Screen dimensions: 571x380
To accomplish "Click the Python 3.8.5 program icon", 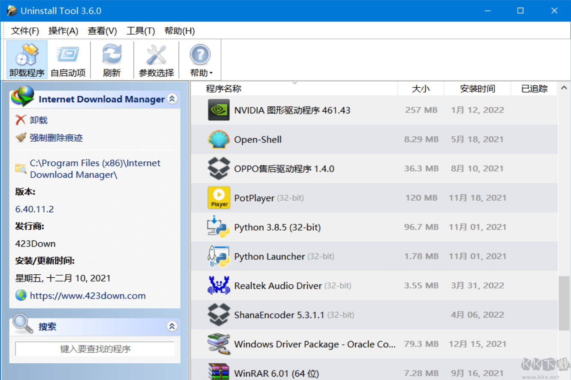I will point(219,227).
